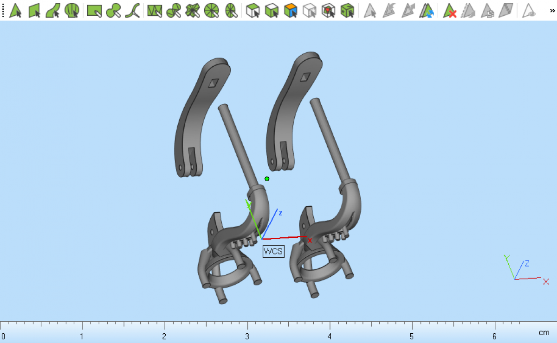Screen dimensions: 557x343
Task: Choose the mark plane tool
Action: point(35,10)
